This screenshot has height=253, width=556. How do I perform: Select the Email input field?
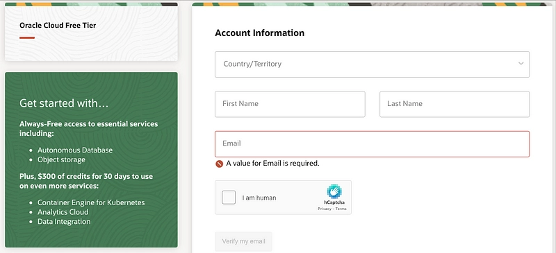(x=372, y=144)
